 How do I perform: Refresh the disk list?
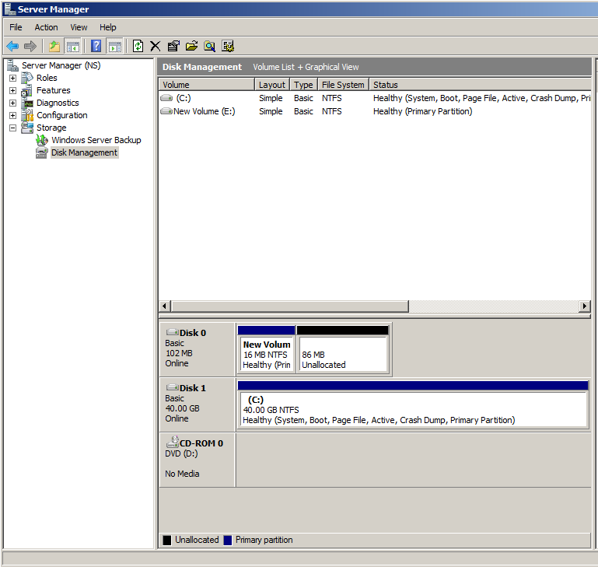tap(138, 46)
